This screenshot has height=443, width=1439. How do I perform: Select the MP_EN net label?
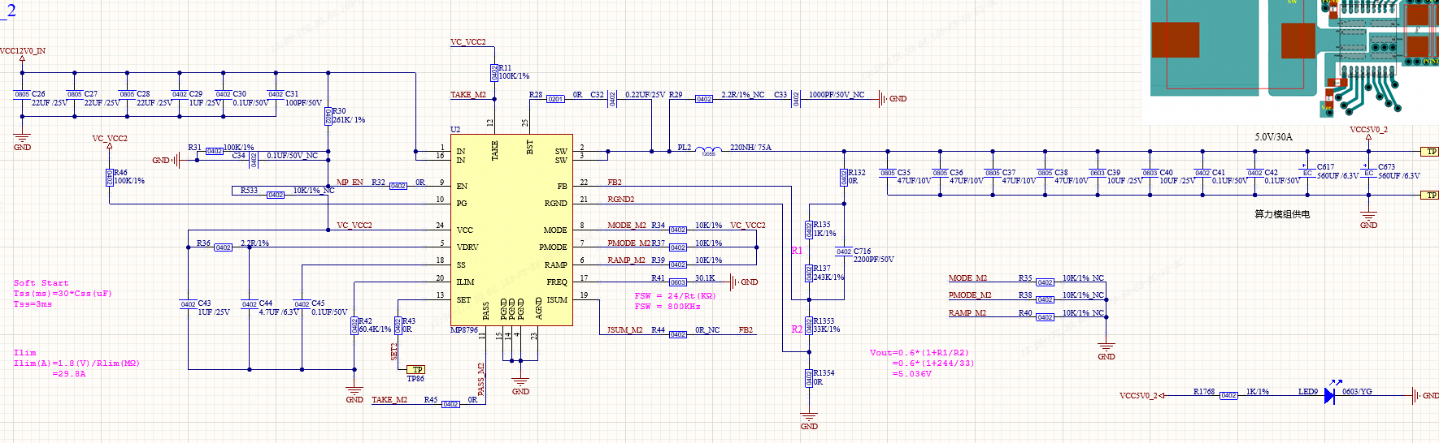click(350, 183)
